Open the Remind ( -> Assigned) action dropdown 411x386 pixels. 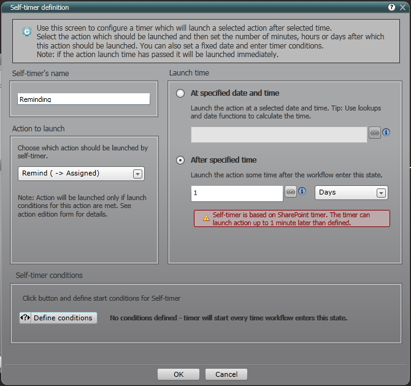coord(81,174)
